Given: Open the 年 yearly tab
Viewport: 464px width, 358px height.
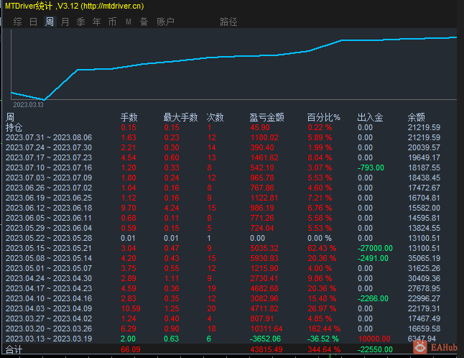Looking at the screenshot, I should point(96,22).
